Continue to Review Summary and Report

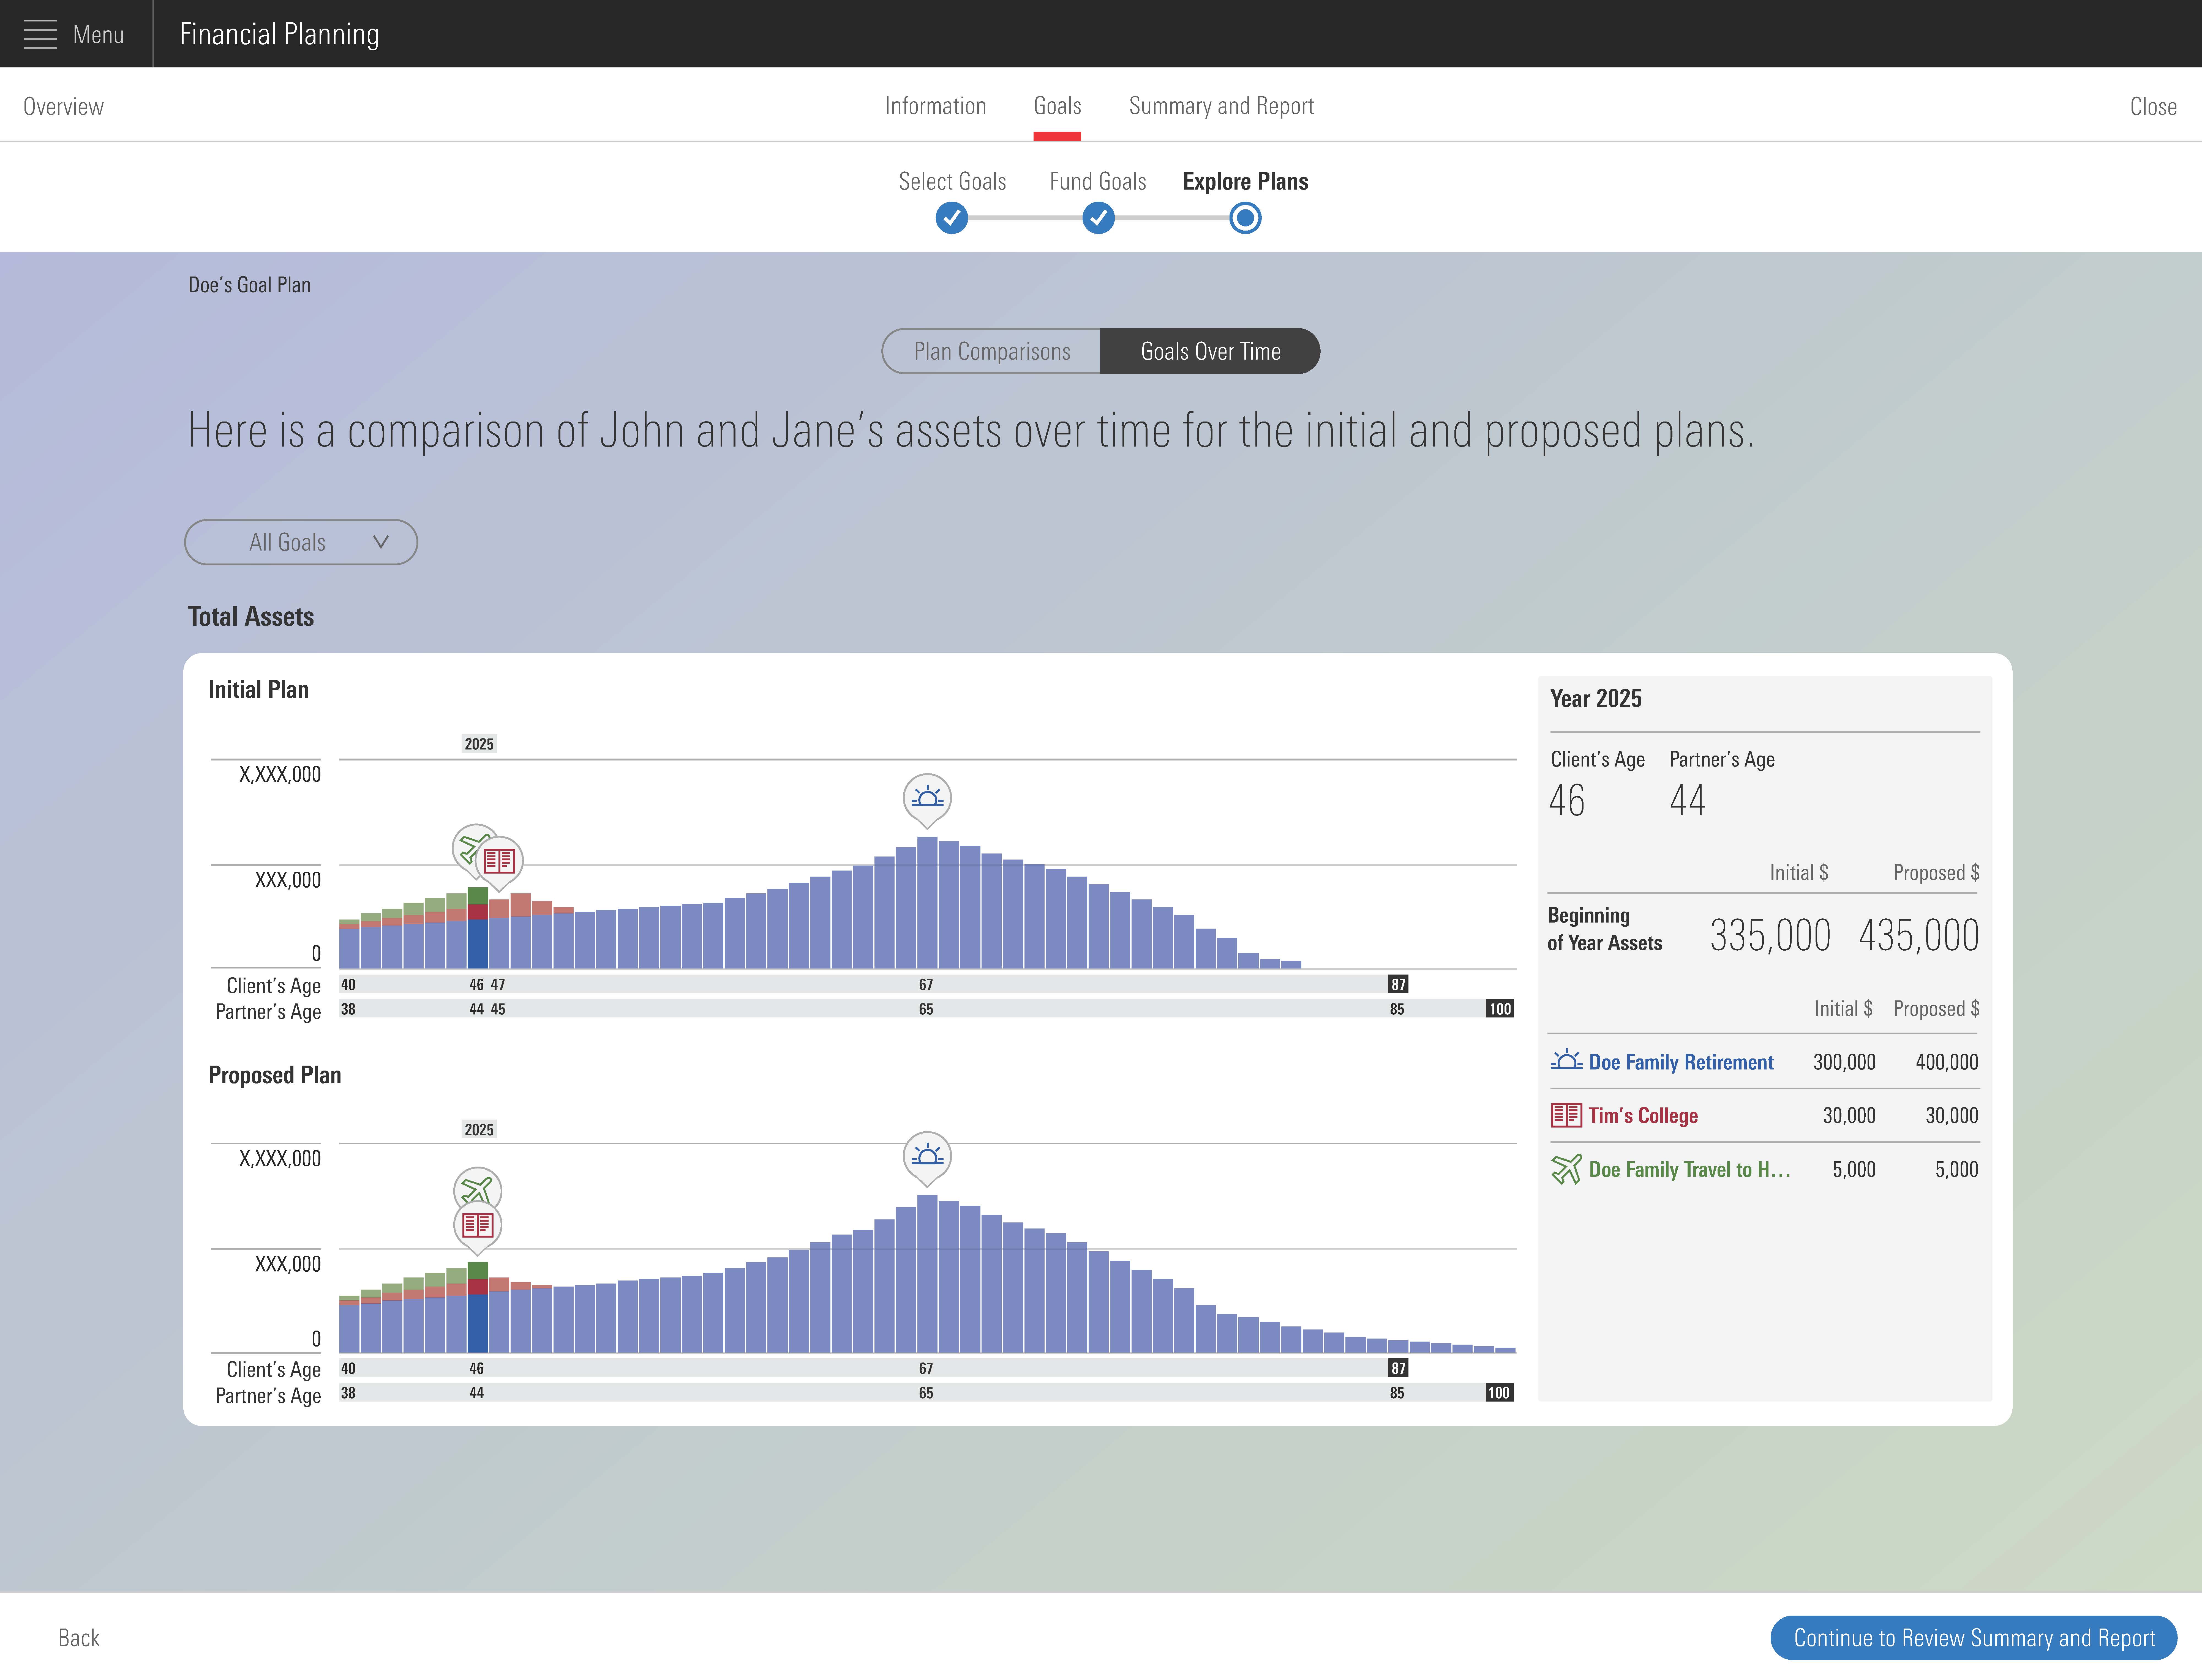pyautogui.click(x=1974, y=1638)
